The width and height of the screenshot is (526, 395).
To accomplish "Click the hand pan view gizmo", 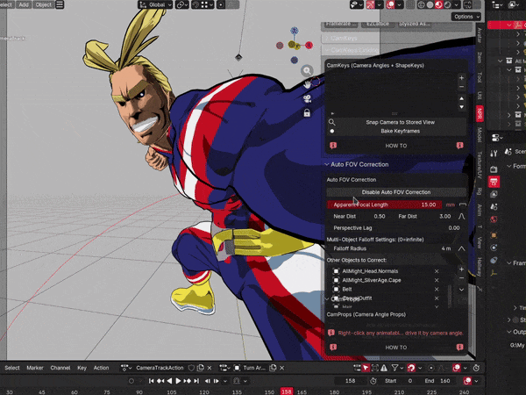I will coord(308,84).
